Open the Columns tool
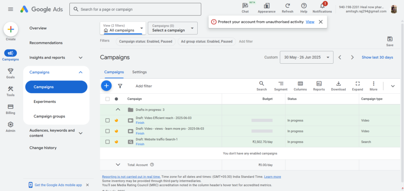Viewport: 404px width, 191px height. 300,86
